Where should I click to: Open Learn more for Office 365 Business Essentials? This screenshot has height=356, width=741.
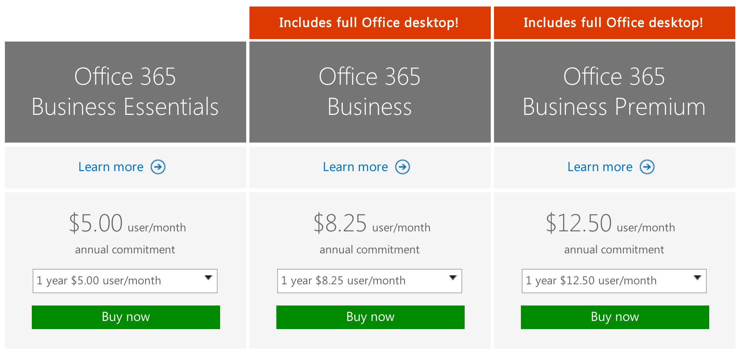click(x=110, y=167)
